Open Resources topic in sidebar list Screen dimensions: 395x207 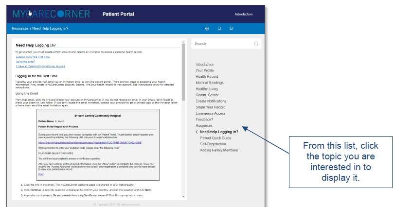pos(204,125)
